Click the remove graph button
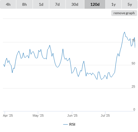The height and width of the screenshot is (132, 138). pyautogui.click(x=124, y=13)
